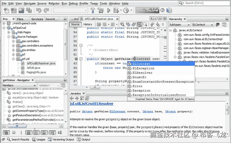The image size is (231, 143).
Task: Expand the j-html5-game5-code project node
Action: pos(4,24)
